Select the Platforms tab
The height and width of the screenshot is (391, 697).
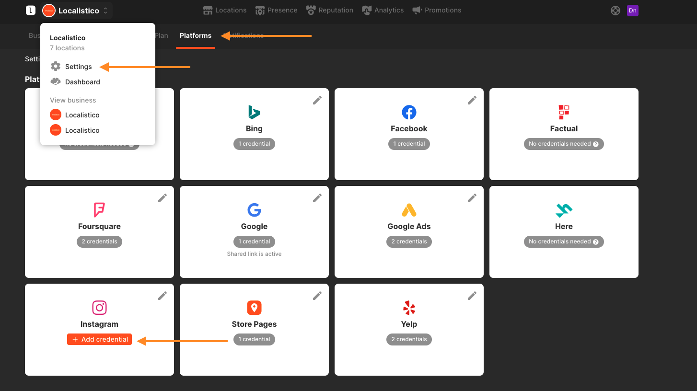pos(196,35)
